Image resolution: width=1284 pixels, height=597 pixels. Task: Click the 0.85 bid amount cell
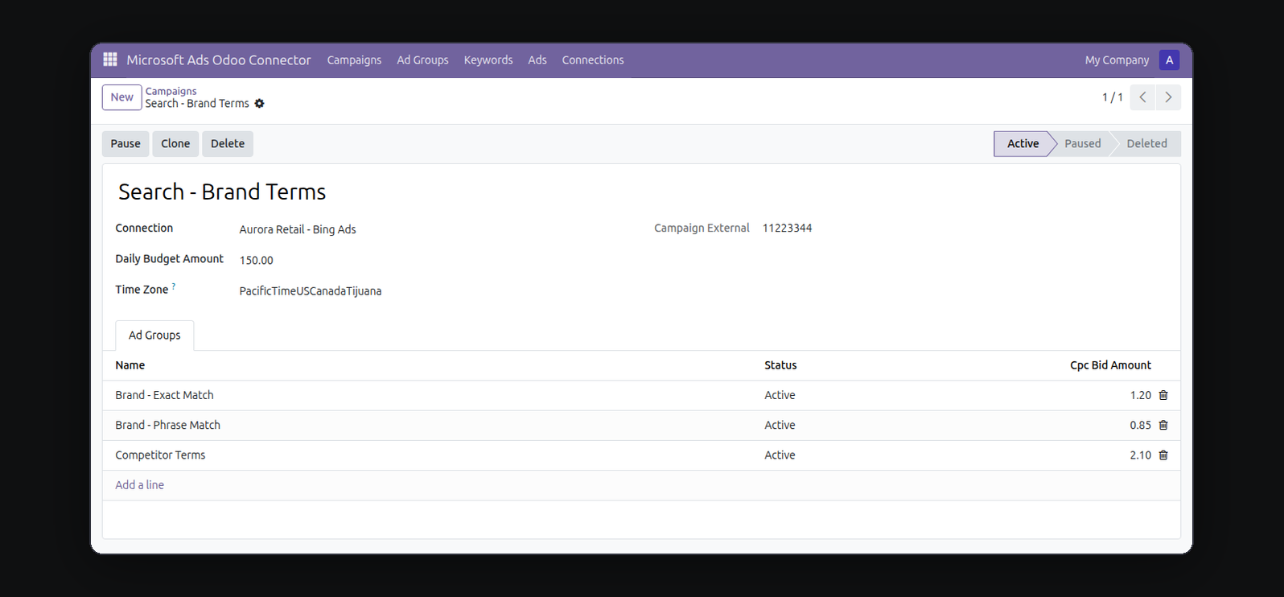1140,425
